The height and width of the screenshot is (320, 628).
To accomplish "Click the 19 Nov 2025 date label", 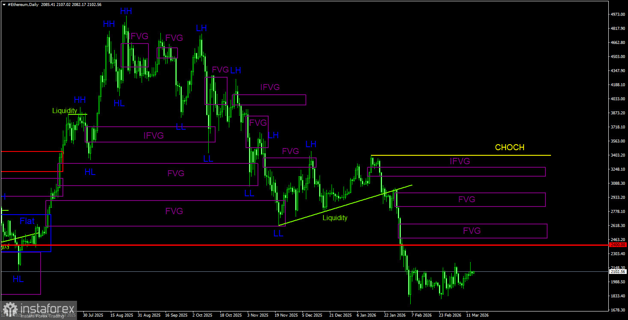I will [x=286, y=315].
